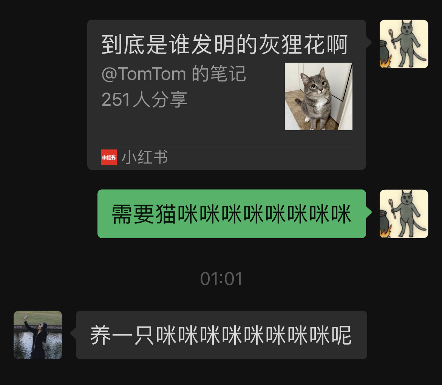Tap the 呢 character ending the gray reply
442x385 pixels.
[342, 335]
